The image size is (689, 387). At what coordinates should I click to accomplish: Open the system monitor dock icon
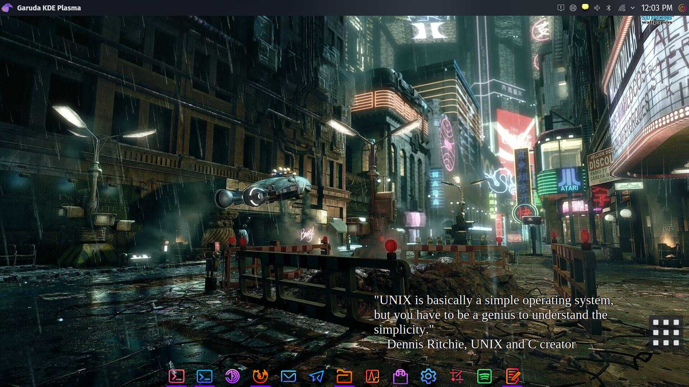point(372,376)
